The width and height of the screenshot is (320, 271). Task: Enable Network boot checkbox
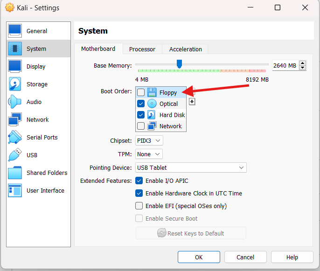pos(141,126)
